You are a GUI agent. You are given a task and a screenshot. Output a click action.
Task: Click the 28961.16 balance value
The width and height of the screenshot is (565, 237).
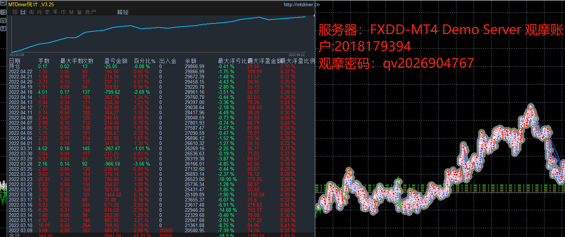click(195, 92)
